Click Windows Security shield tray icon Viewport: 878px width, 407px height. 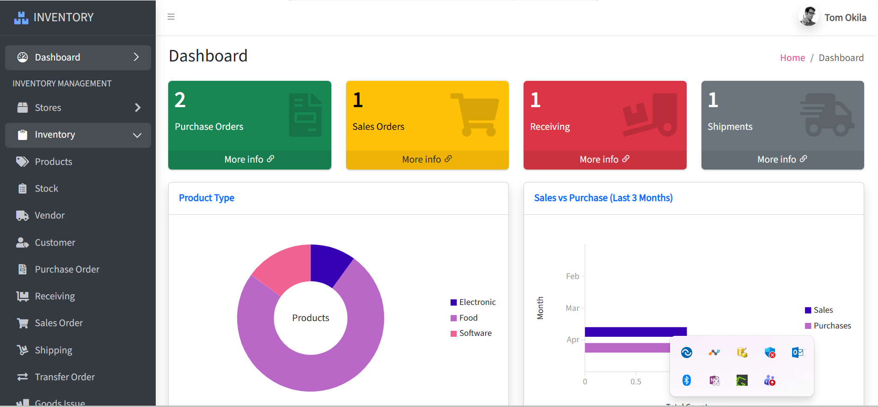coord(770,352)
